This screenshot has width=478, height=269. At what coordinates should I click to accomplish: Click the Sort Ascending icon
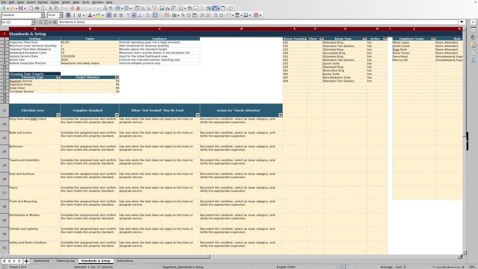[x=143, y=8]
